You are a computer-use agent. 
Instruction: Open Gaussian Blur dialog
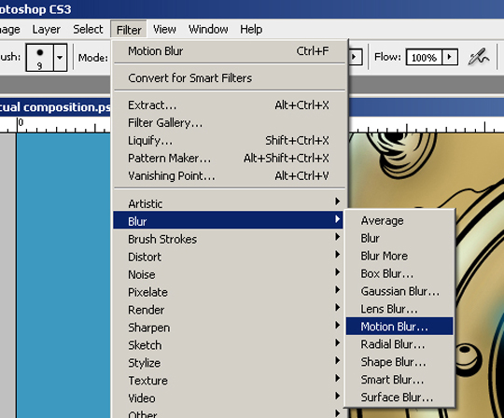coord(399,291)
